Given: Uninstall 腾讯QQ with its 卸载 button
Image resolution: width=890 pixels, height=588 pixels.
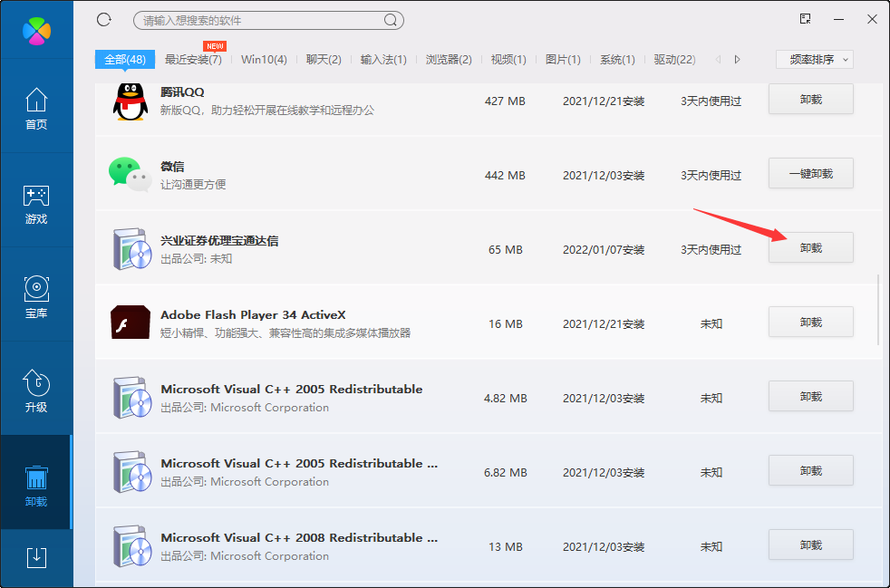Looking at the screenshot, I should point(811,100).
